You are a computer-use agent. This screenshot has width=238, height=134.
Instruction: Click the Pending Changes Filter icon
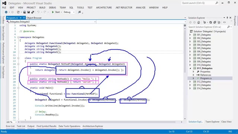205,22
